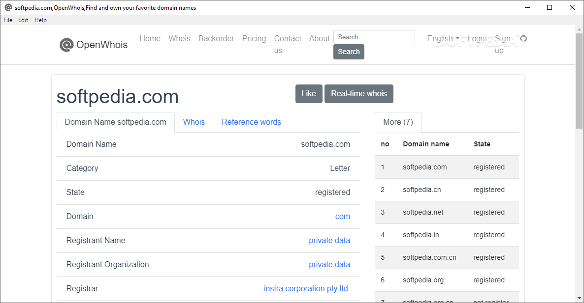Open the Help menu
The image size is (584, 303).
coord(40,20)
